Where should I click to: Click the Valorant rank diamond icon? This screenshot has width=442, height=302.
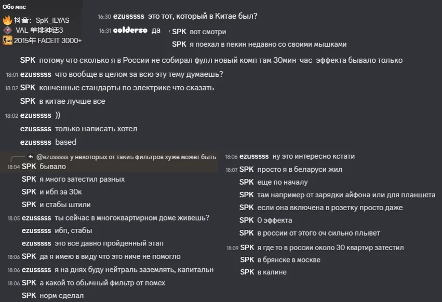[7, 30]
